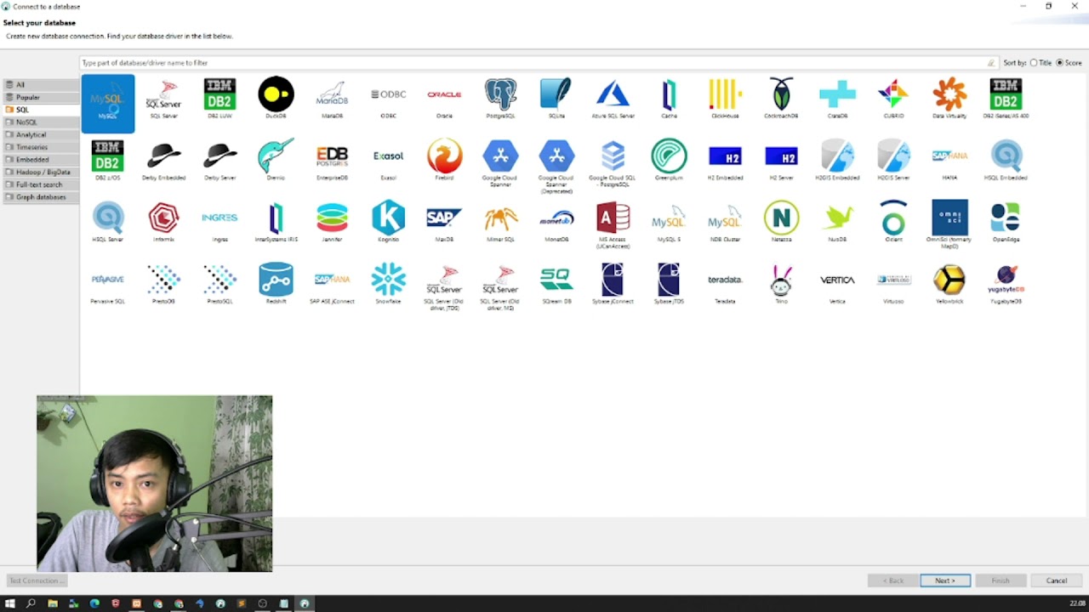Pick the ODBC driver
The image size is (1089, 612).
[x=388, y=98]
